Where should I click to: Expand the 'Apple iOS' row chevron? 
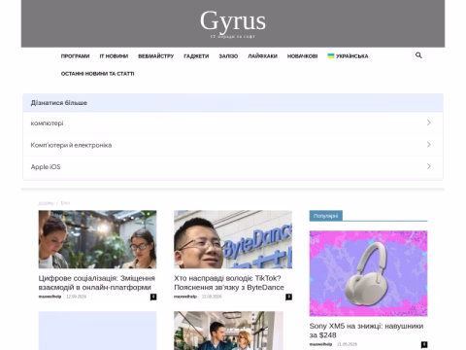[x=429, y=166]
